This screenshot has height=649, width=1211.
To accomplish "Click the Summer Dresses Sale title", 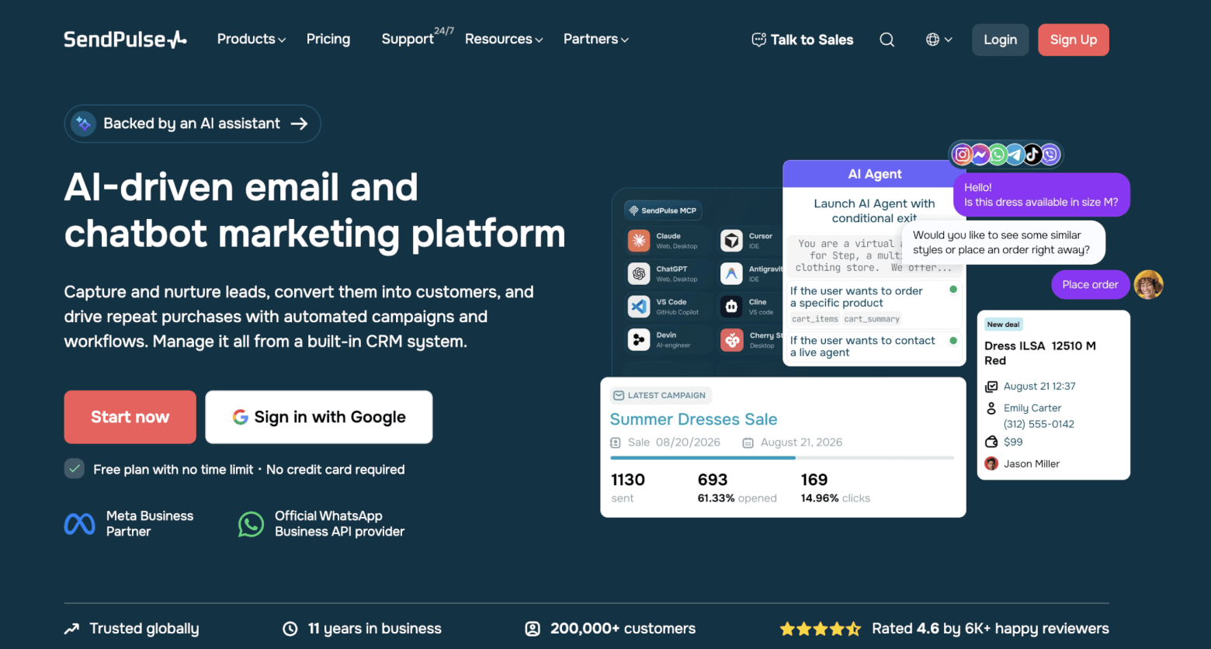I will coord(693,419).
